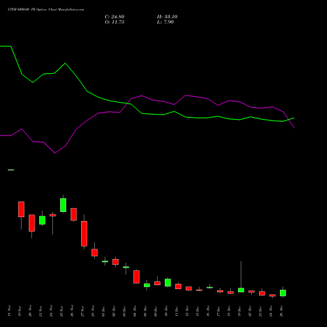The width and height of the screenshot is (327, 327).
Task: Select the red candlestick for 04 Dec
Action: pyautogui.click(x=137, y=277)
